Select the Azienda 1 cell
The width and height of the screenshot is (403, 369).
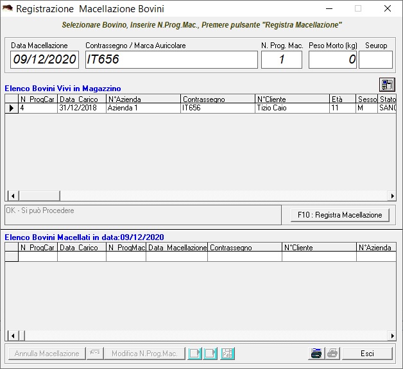[143, 108]
